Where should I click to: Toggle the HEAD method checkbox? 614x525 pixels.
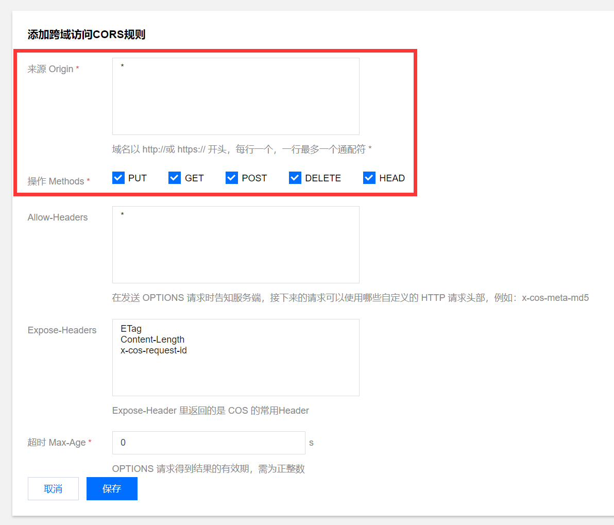369,178
